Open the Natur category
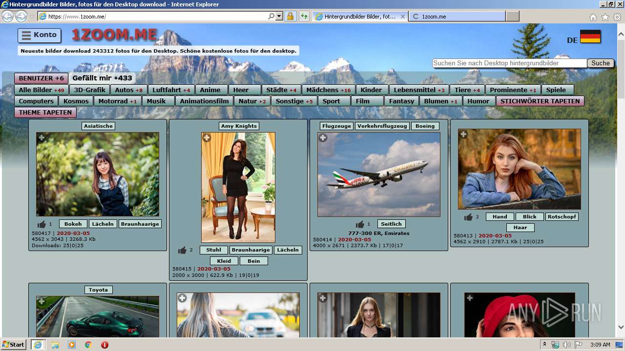Screen dimensions: 625x351 pyautogui.click(x=252, y=101)
